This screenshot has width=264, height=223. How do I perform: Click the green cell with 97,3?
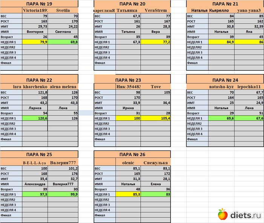coord(35,194)
